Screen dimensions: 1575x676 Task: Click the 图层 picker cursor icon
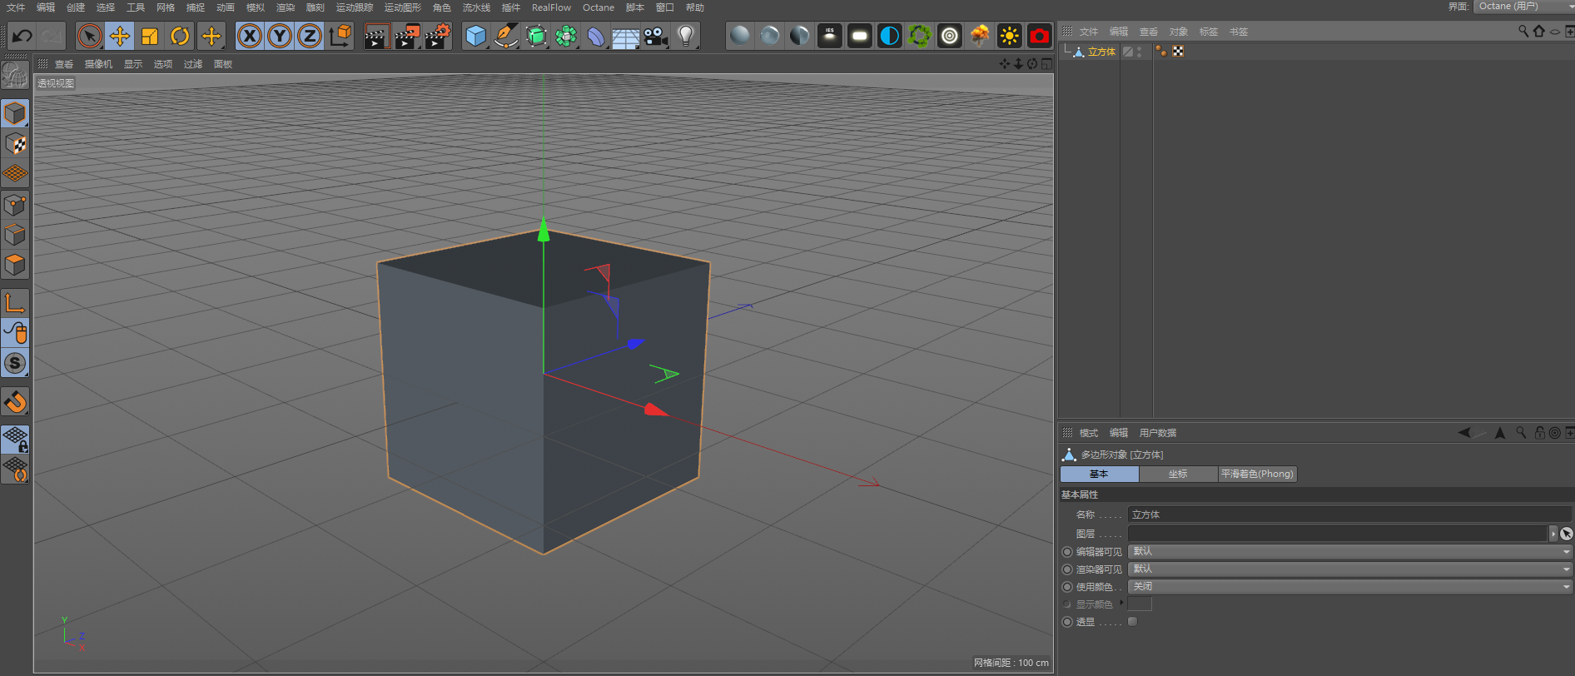(1566, 534)
